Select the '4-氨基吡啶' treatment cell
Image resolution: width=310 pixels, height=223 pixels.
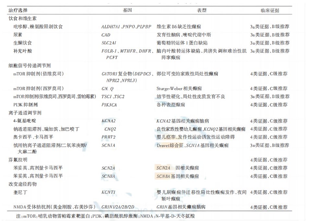25,121
